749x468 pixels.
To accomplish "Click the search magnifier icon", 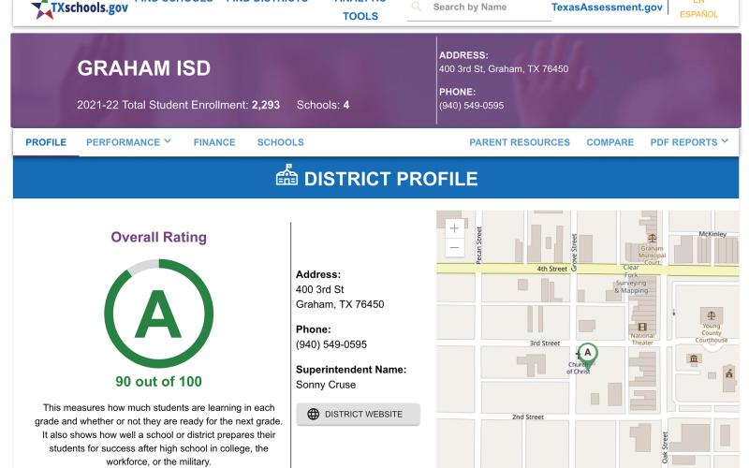I will click(416, 7).
